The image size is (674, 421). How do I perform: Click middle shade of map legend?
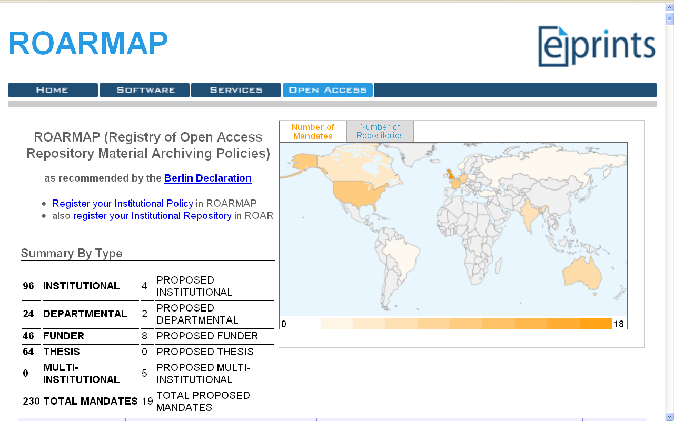point(466,323)
